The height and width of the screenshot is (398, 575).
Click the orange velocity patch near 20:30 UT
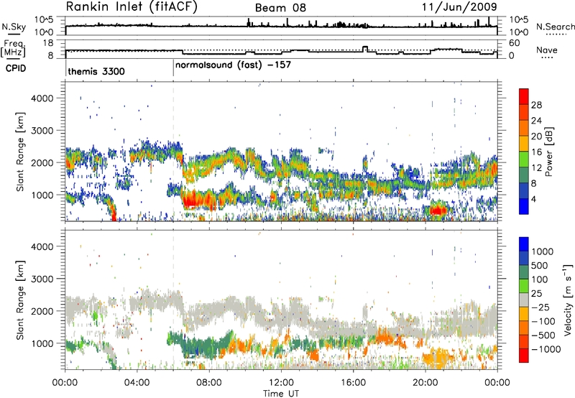(x=438, y=357)
